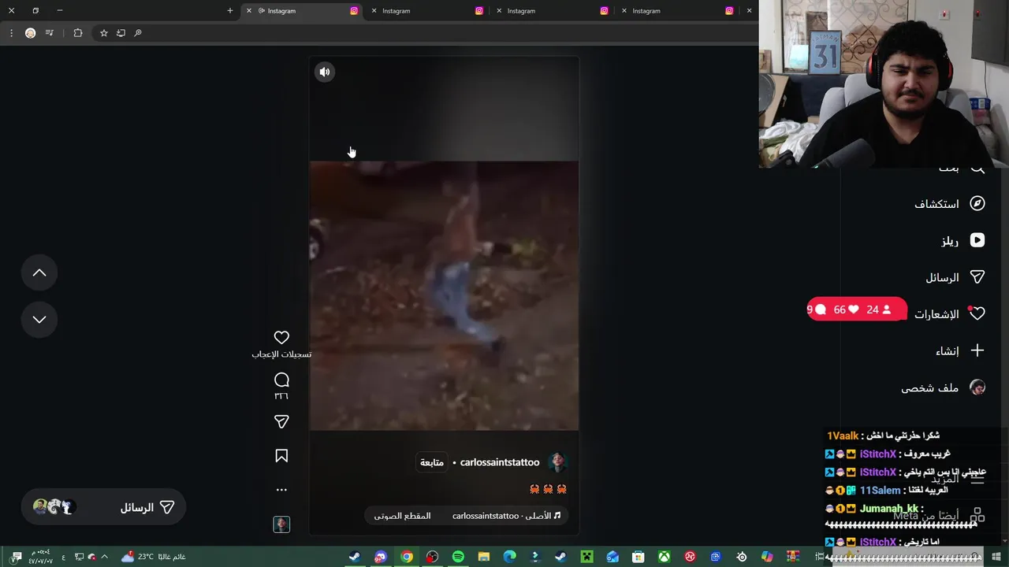This screenshot has height=567, width=1009.
Task: Open Google Chrome from the taskbar
Action: pyautogui.click(x=407, y=557)
